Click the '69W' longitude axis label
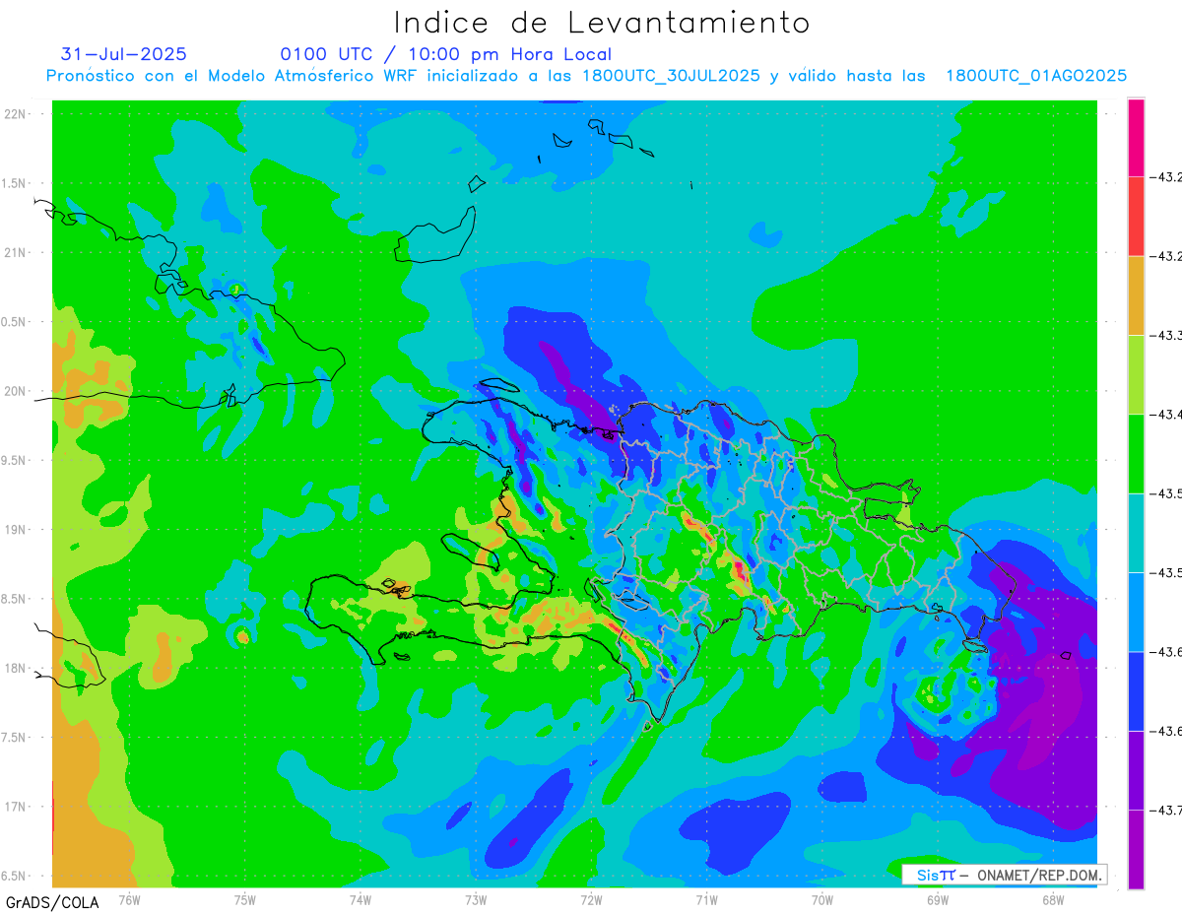 (938, 899)
